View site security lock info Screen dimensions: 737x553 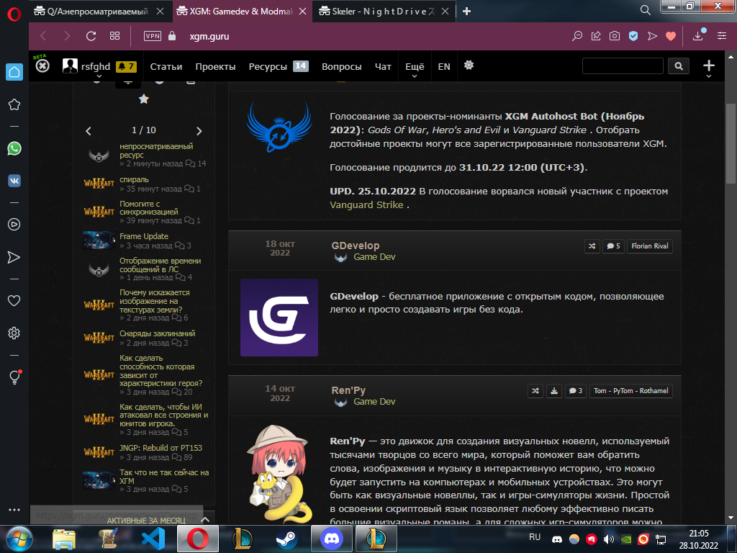(x=172, y=36)
